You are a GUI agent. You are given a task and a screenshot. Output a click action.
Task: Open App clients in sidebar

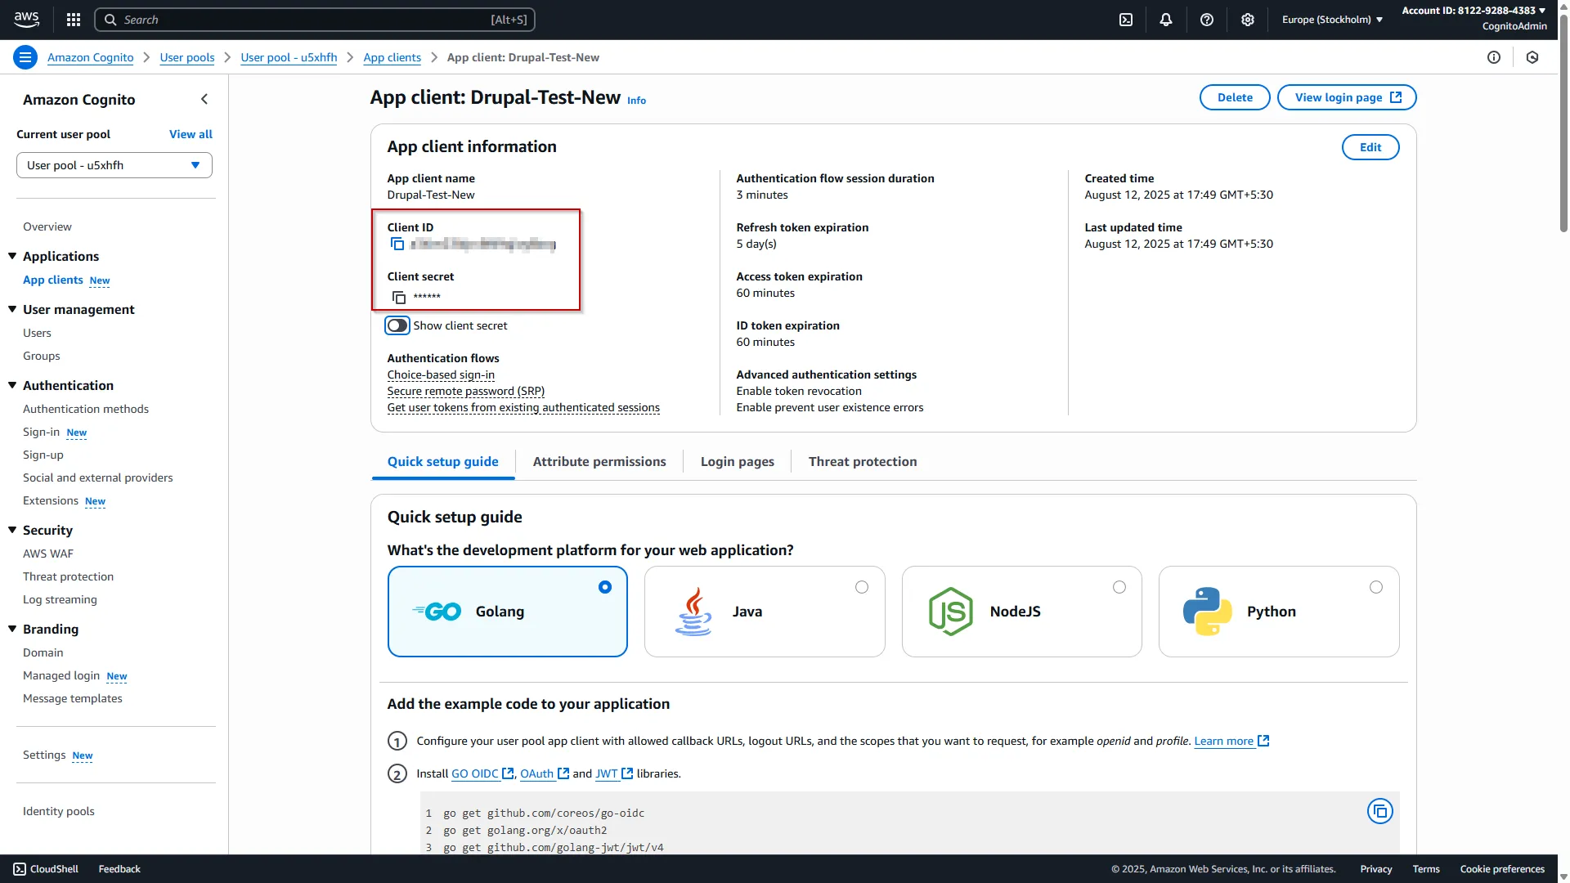[x=53, y=280]
